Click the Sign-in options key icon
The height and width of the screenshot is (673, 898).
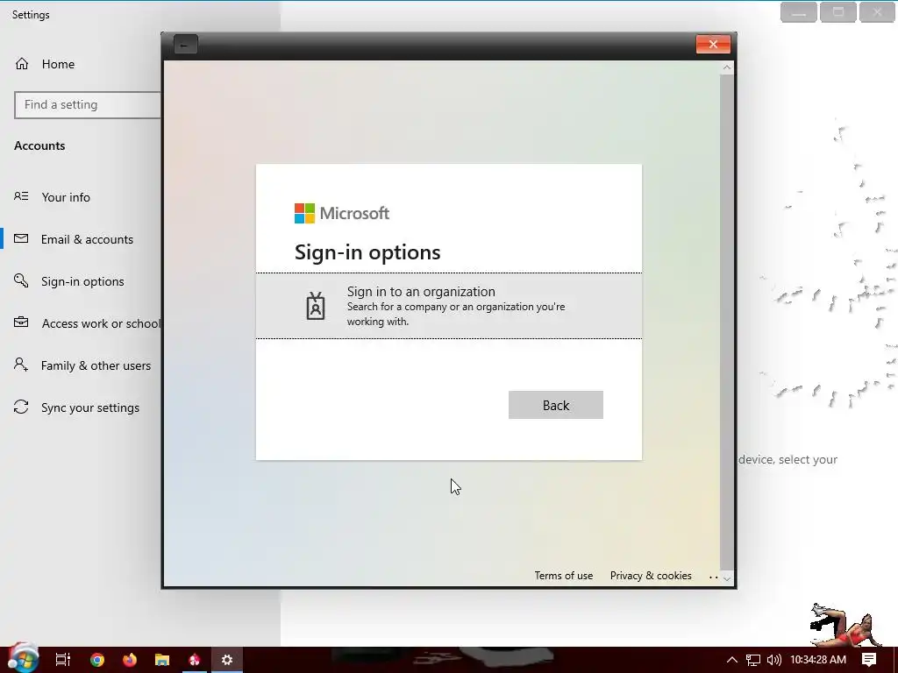(x=21, y=280)
